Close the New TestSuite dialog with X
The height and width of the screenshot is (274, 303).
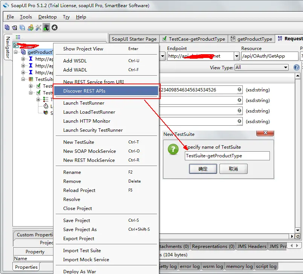coord(265,133)
